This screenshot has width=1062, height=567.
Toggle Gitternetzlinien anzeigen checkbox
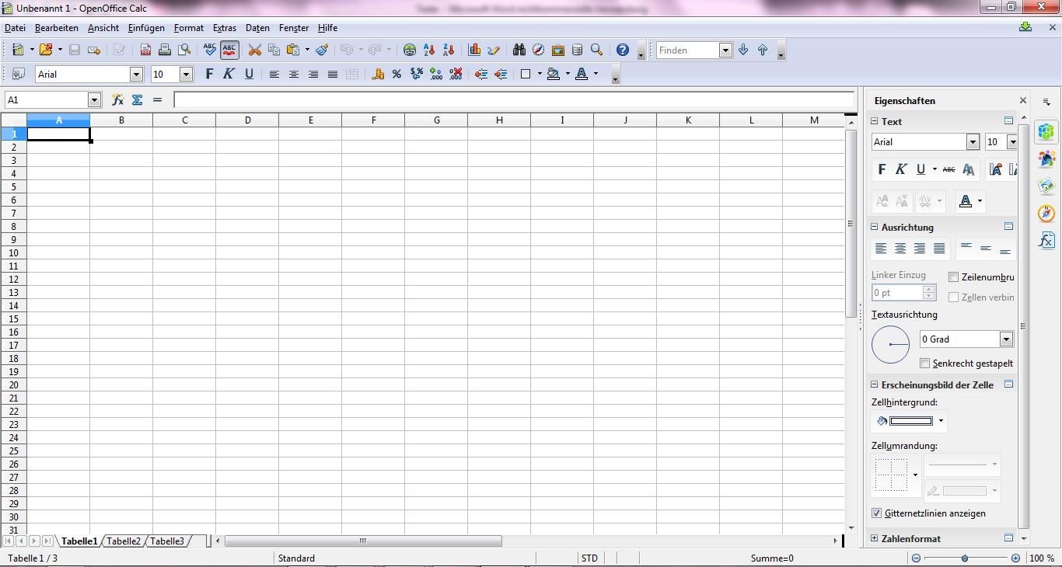[877, 513]
